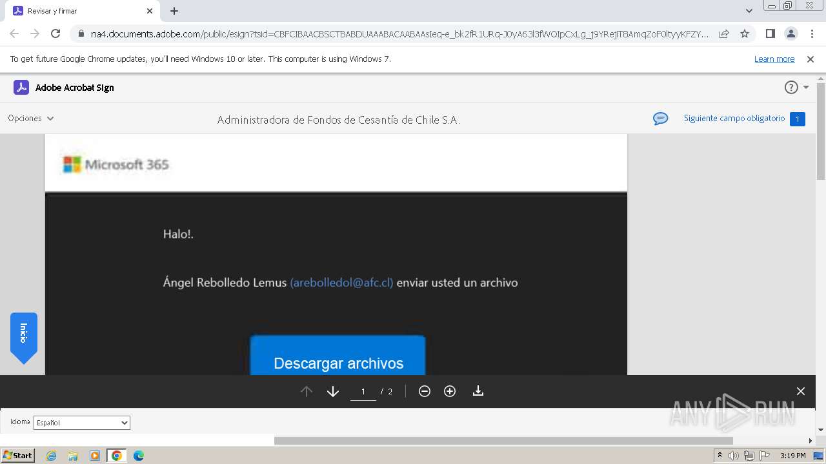Close the Revisar y firmar tab

click(x=150, y=11)
